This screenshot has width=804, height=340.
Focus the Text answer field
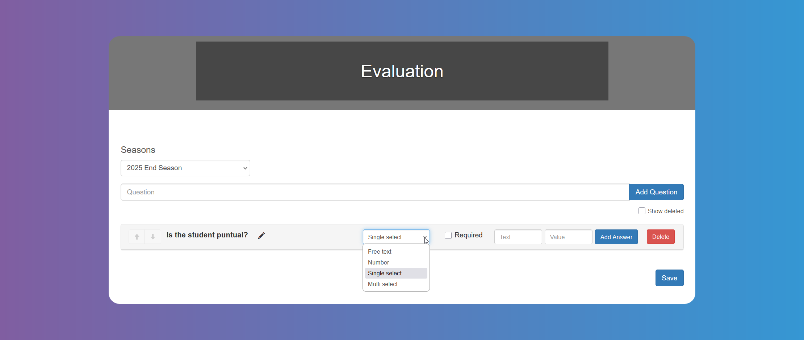(518, 237)
